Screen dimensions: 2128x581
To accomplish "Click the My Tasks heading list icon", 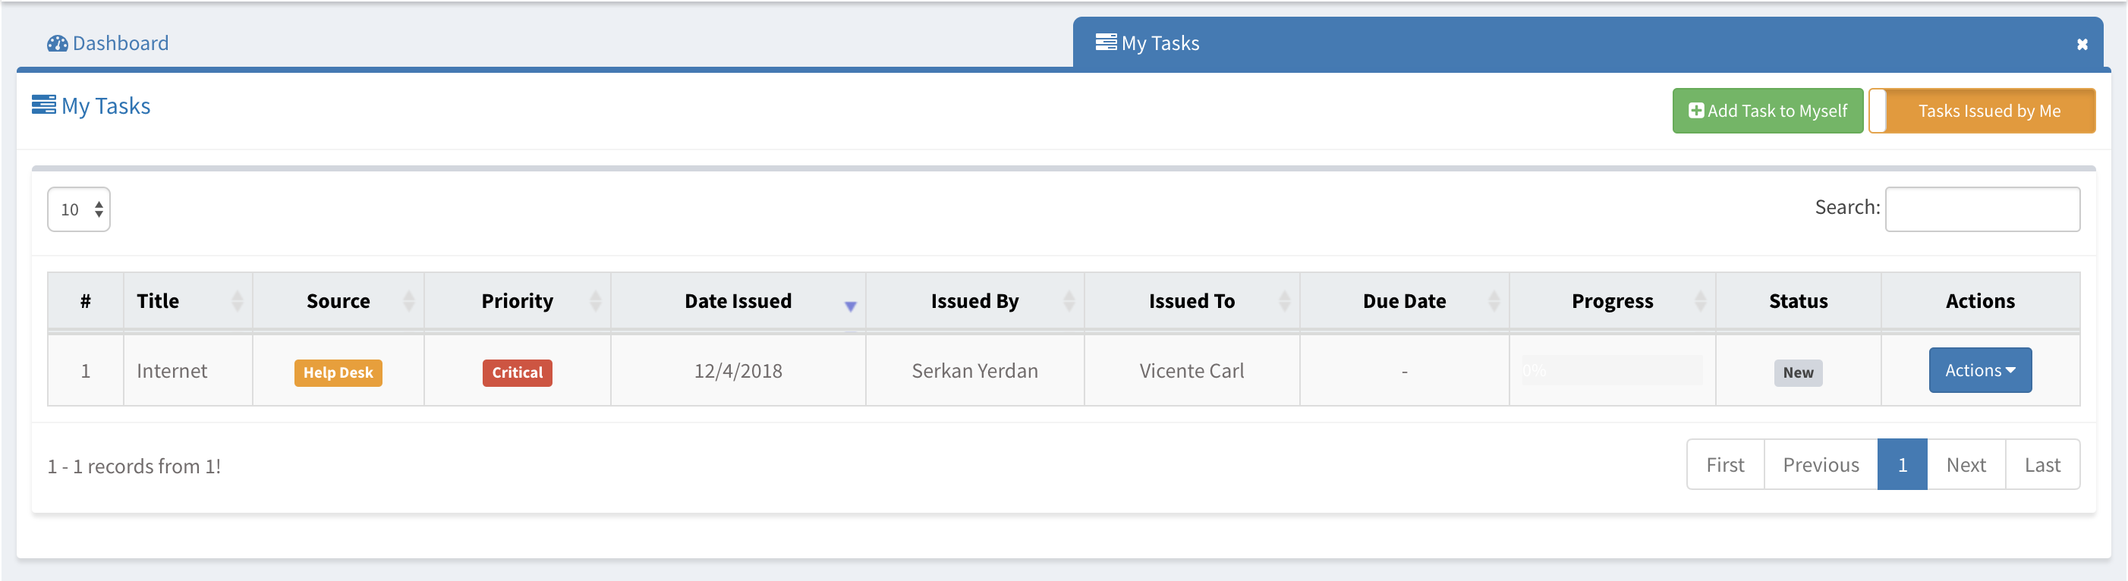I will [x=44, y=105].
